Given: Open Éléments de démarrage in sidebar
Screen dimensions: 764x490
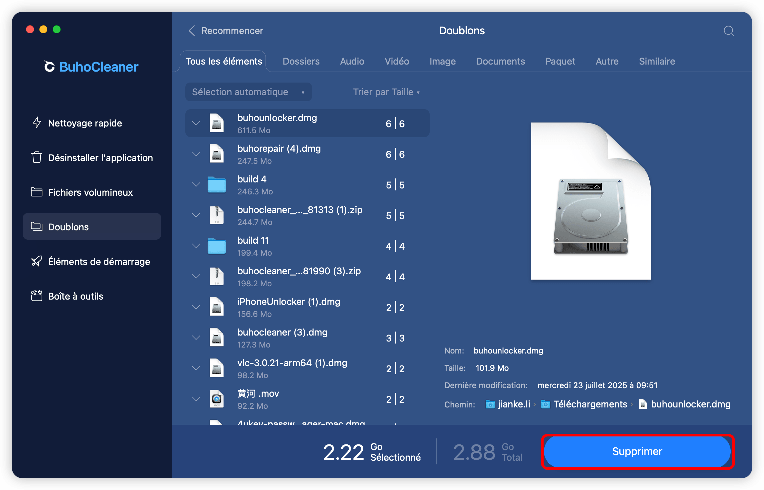Looking at the screenshot, I should (x=92, y=261).
